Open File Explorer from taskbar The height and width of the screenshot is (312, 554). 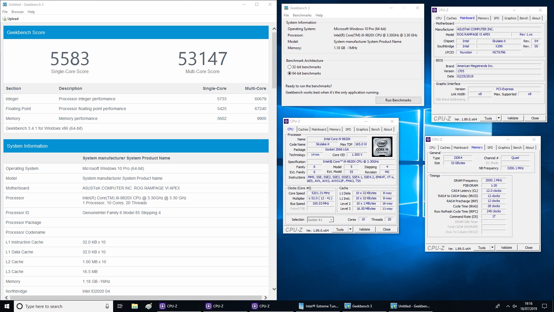coord(134,306)
